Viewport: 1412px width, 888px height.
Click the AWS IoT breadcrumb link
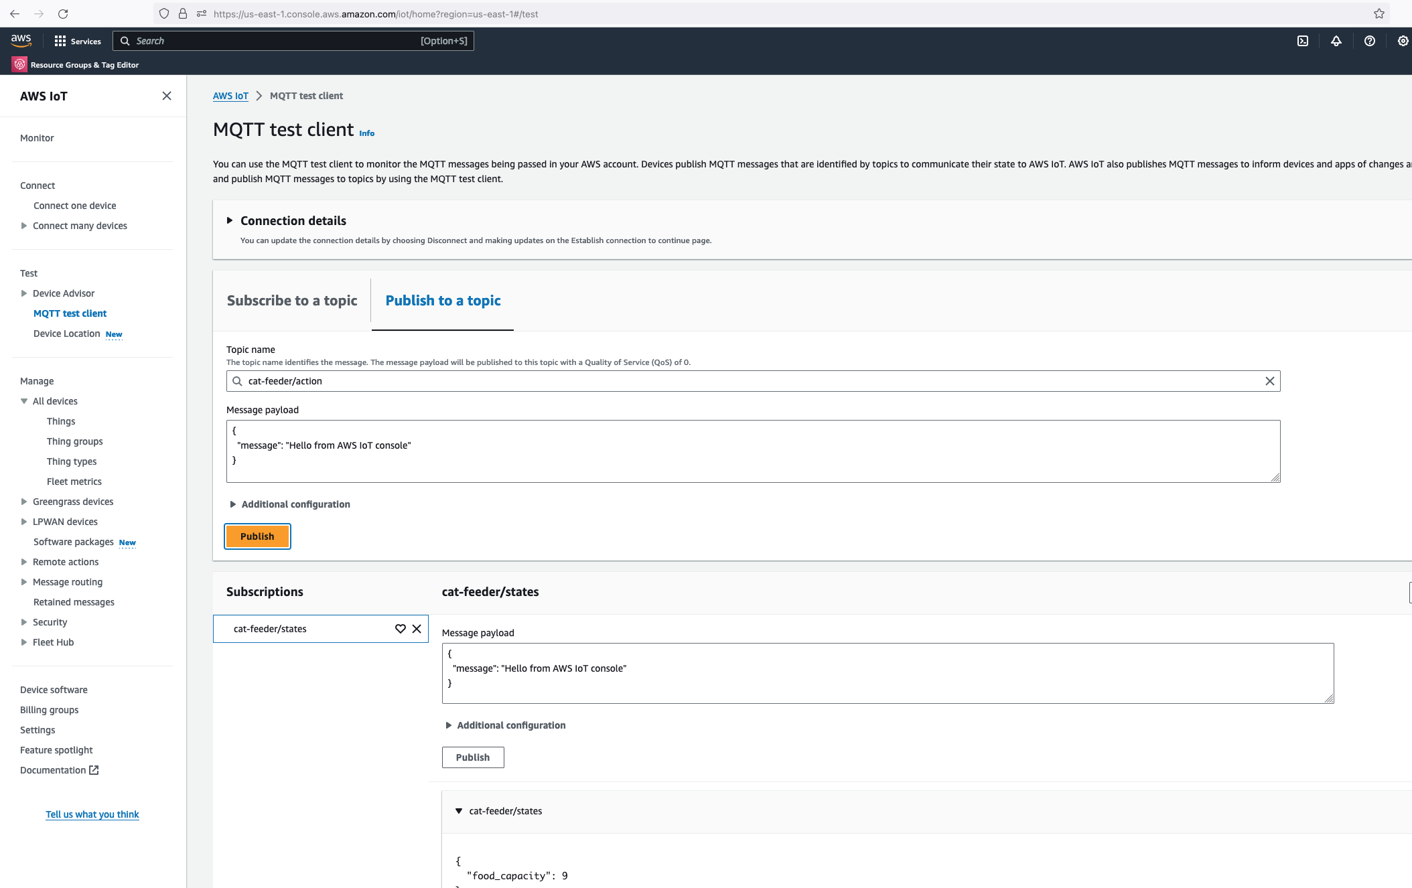pos(230,96)
